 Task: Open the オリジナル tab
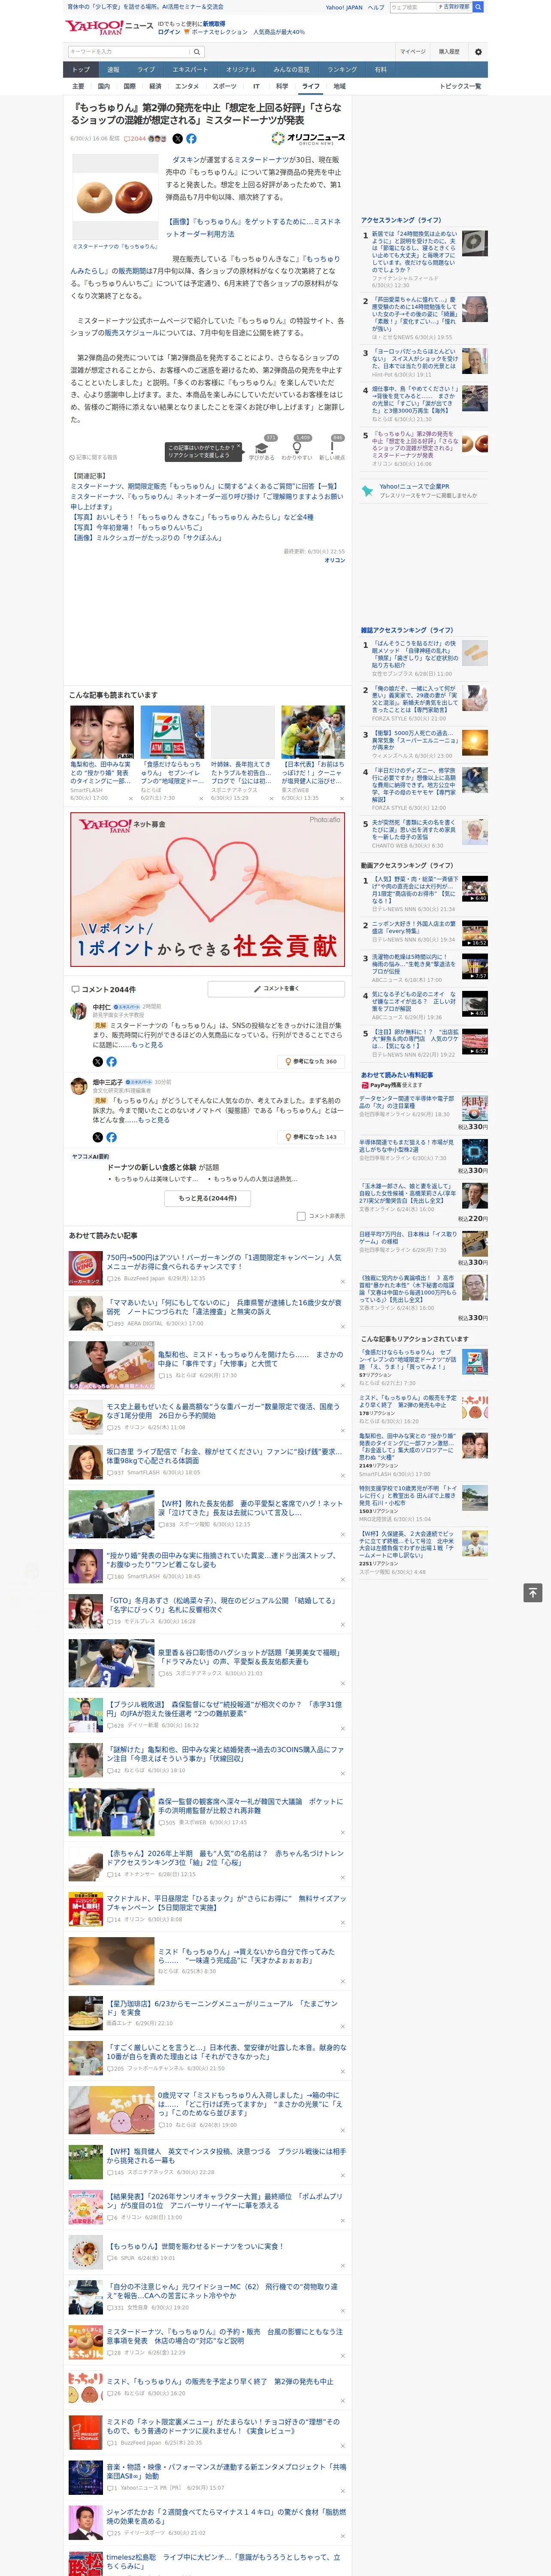point(241,70)
